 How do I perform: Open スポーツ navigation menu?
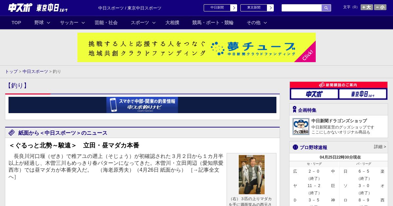point(140,23)
